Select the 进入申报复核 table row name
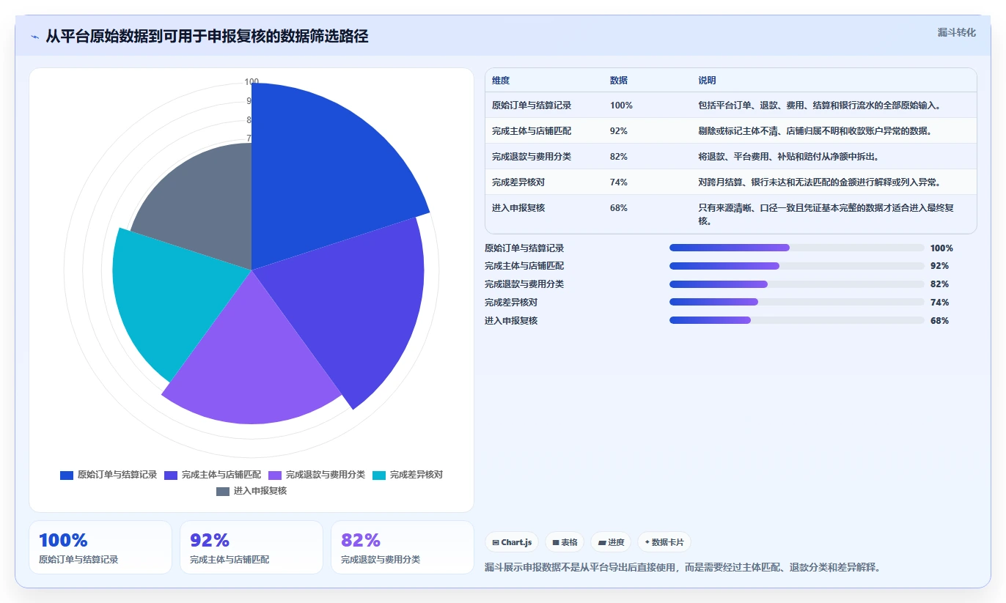 tap(518, 208)
